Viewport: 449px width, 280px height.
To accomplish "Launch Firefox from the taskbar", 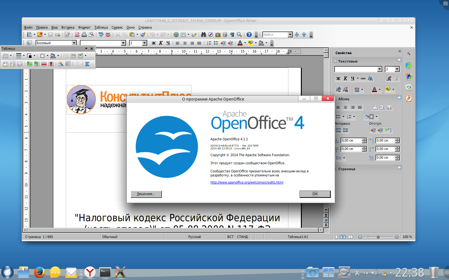I will [39, 272].
